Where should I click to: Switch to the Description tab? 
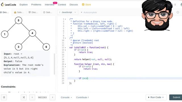pos(5,12)
